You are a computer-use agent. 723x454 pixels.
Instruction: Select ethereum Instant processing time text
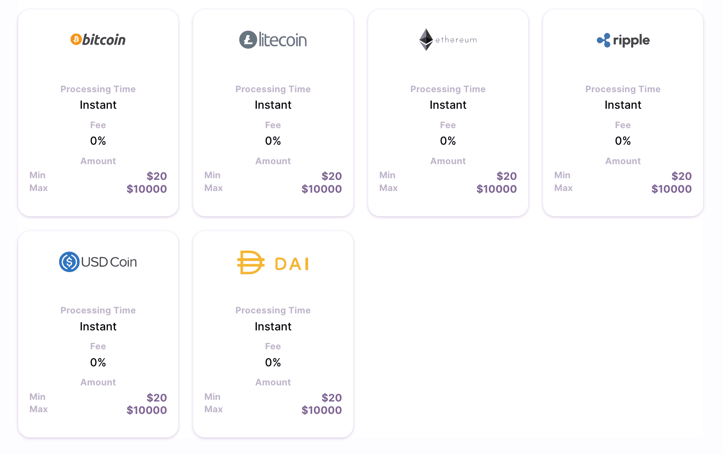point(448,105)
